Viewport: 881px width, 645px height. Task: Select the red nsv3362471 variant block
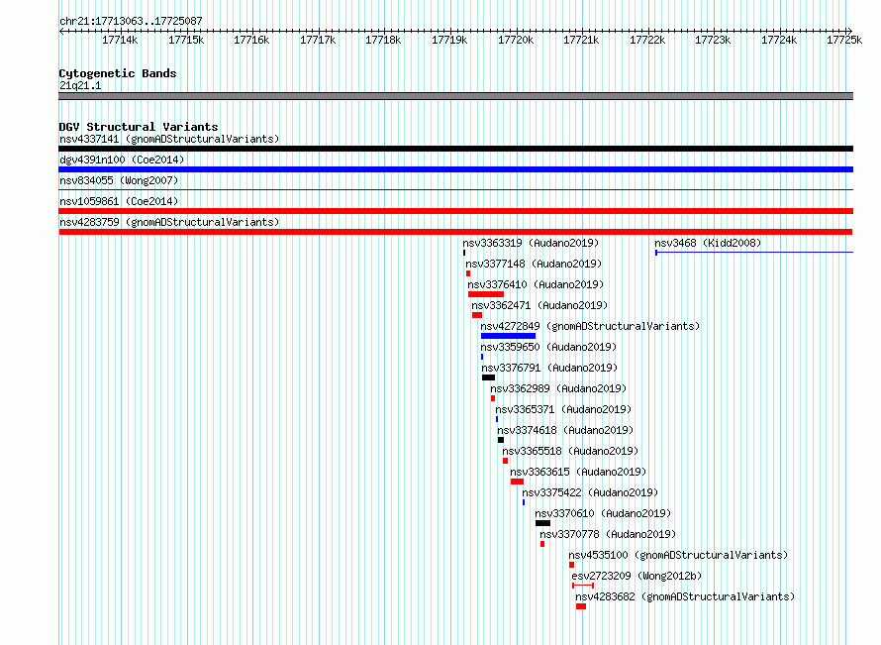coord(477,315)
